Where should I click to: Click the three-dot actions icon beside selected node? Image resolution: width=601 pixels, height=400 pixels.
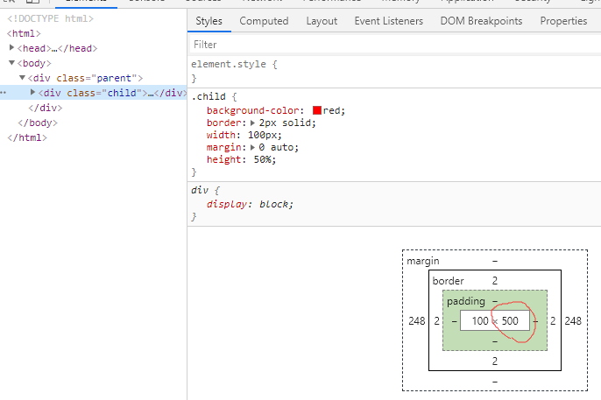4,93
